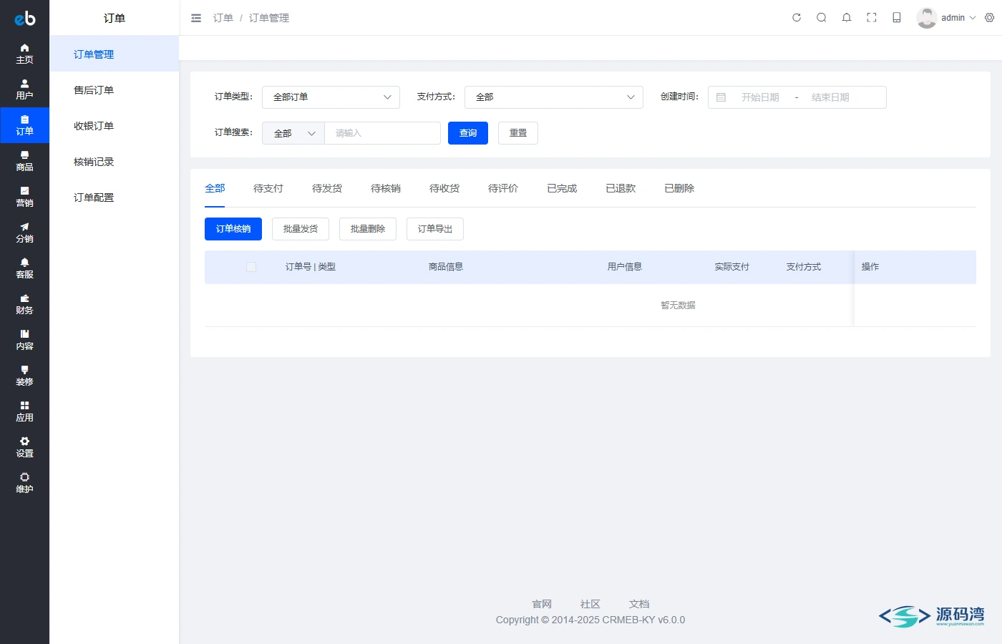Open the 开始日期 start date field
This screenshot has width=1002, height=644.
coord(760,97)
